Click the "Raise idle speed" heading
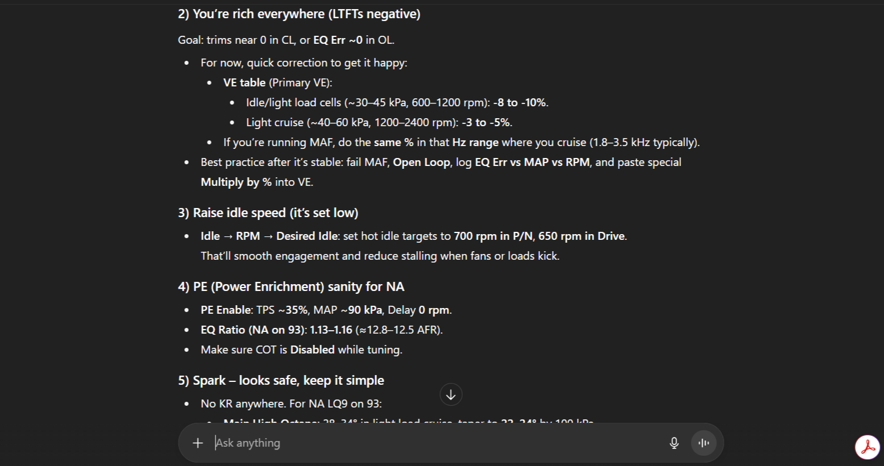The image size is (884, 466). [x=268, y=213]
